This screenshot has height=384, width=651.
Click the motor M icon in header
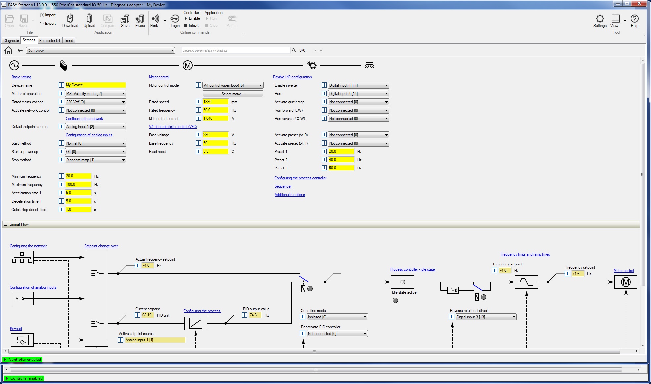(187, 65)
